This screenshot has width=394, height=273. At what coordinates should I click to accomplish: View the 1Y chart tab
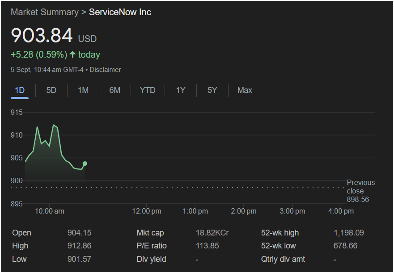click(x=181, y=90)
